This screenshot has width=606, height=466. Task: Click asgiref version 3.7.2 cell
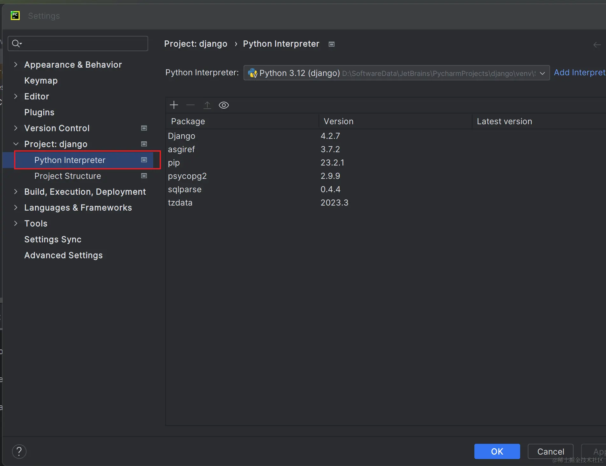[x=330, y=149]
